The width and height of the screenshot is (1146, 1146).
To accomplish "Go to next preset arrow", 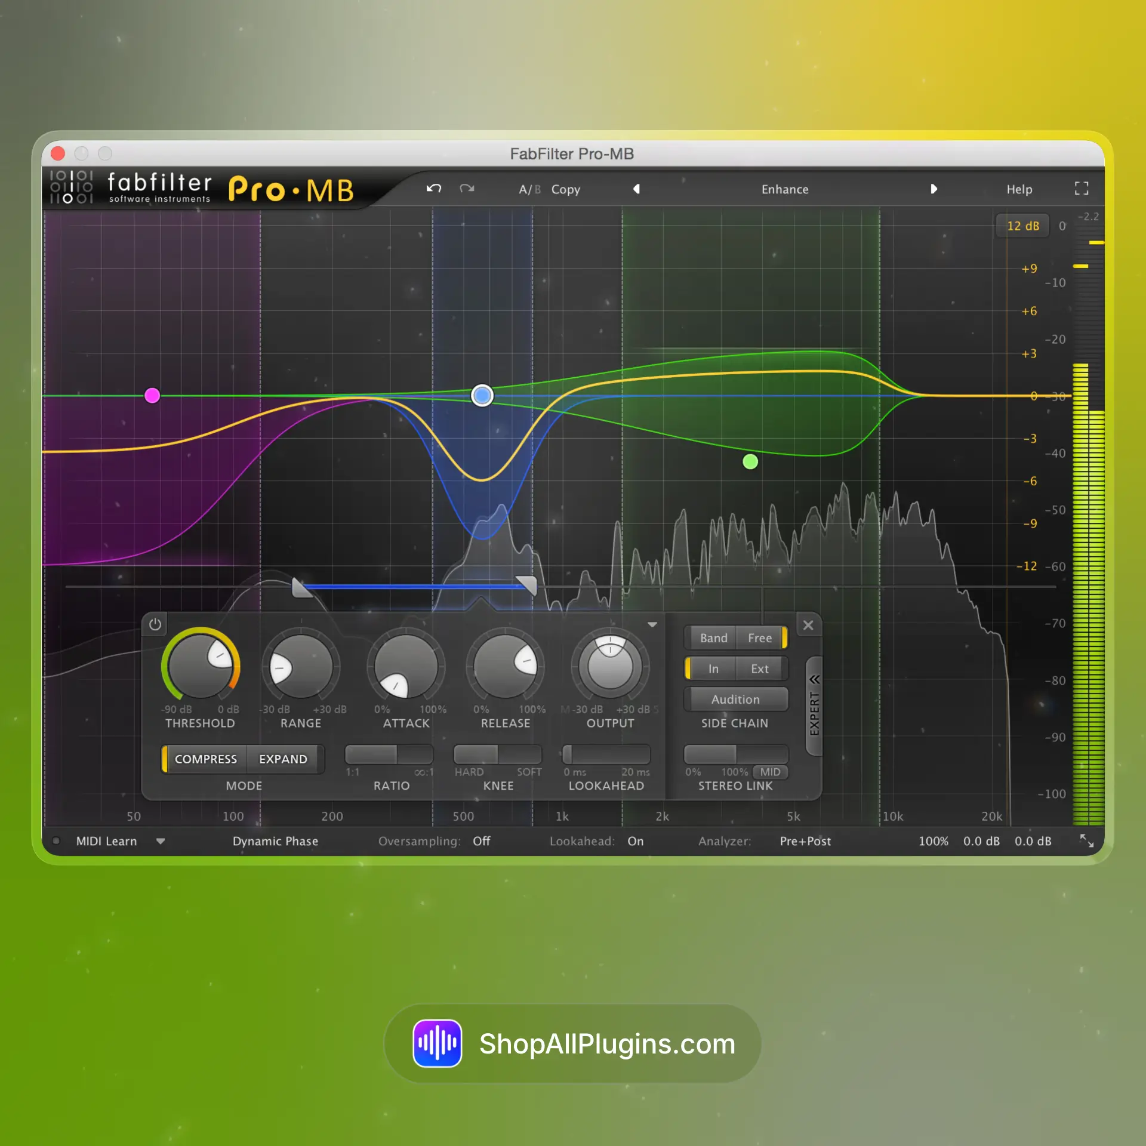I will (x=934, y=189).
